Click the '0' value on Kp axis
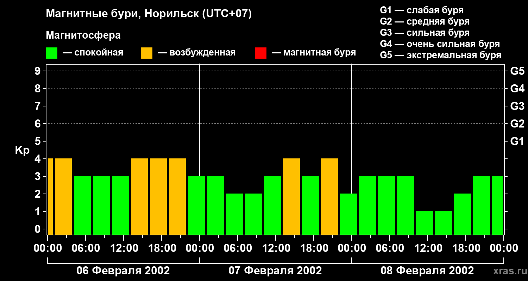The height and width of the screenshot is (281, 528). pos(38,229)
